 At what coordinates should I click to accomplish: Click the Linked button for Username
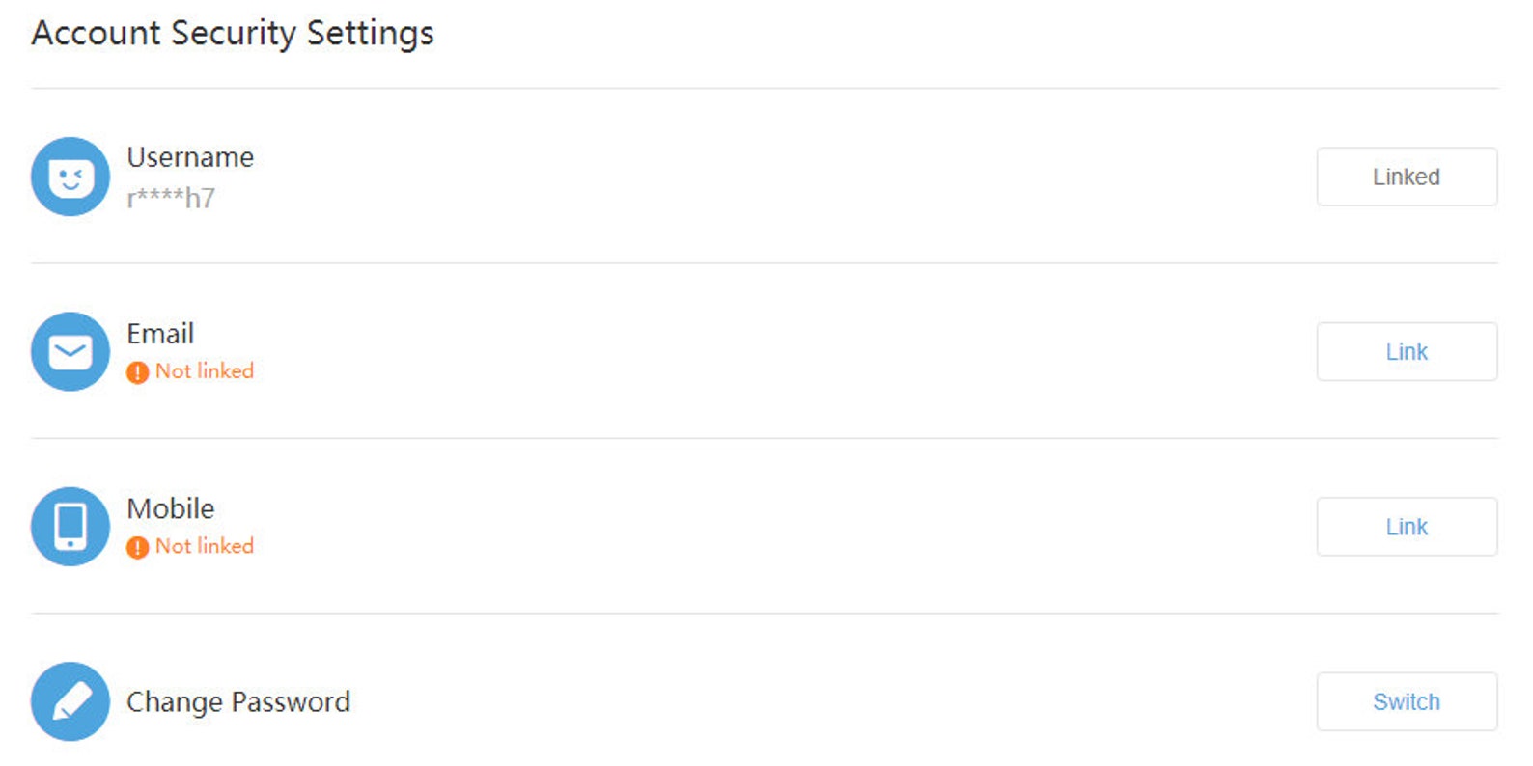(x=1407, y=177)
